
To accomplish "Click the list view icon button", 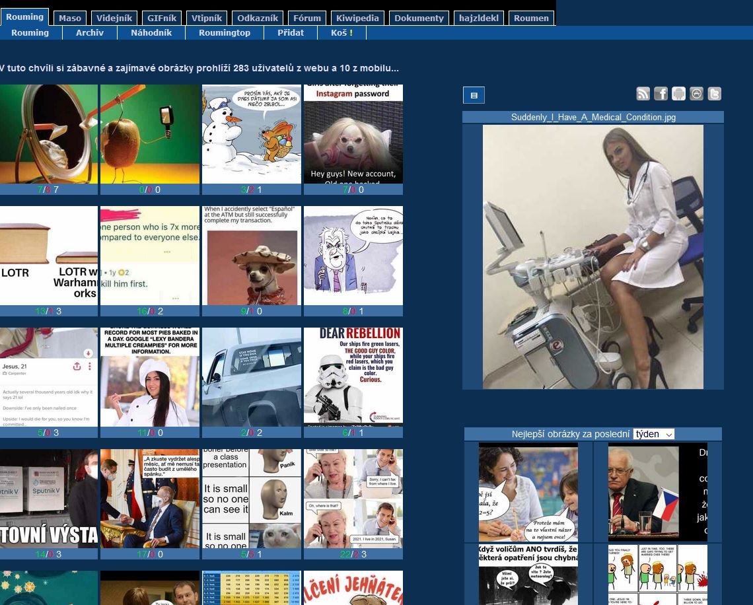I will pos(474,95).
